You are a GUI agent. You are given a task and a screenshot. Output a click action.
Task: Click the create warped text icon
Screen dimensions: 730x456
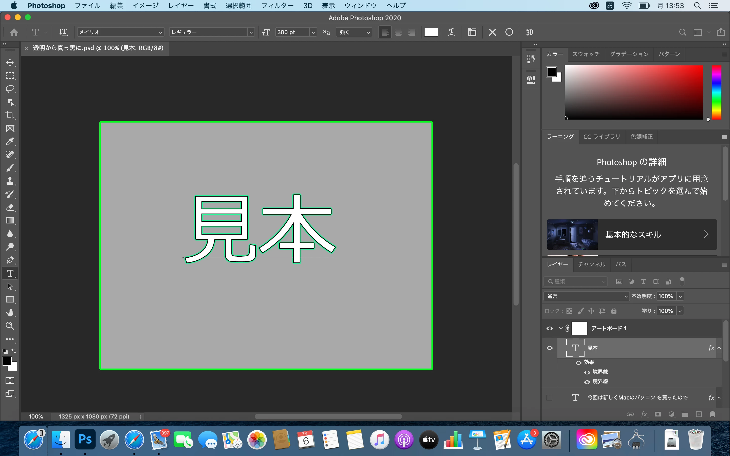(451, 32)
